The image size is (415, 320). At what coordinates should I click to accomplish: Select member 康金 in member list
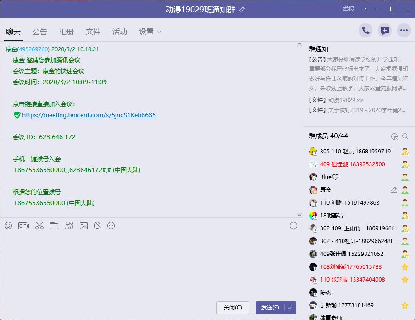point(326,190)
